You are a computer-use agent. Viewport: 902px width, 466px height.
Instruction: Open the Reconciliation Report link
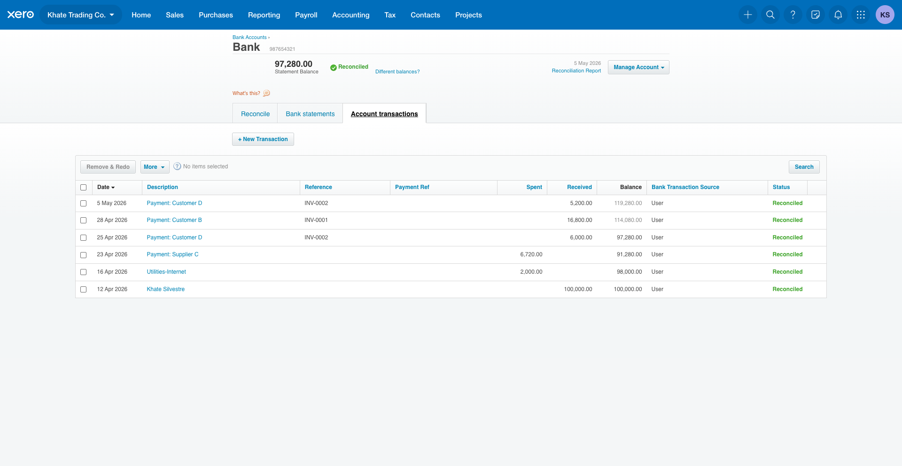pyautogui.click(x=576, y=71)
